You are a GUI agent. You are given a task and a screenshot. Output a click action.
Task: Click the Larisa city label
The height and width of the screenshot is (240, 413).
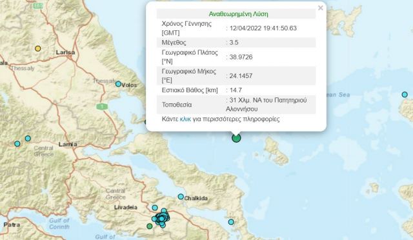(65, 52)
